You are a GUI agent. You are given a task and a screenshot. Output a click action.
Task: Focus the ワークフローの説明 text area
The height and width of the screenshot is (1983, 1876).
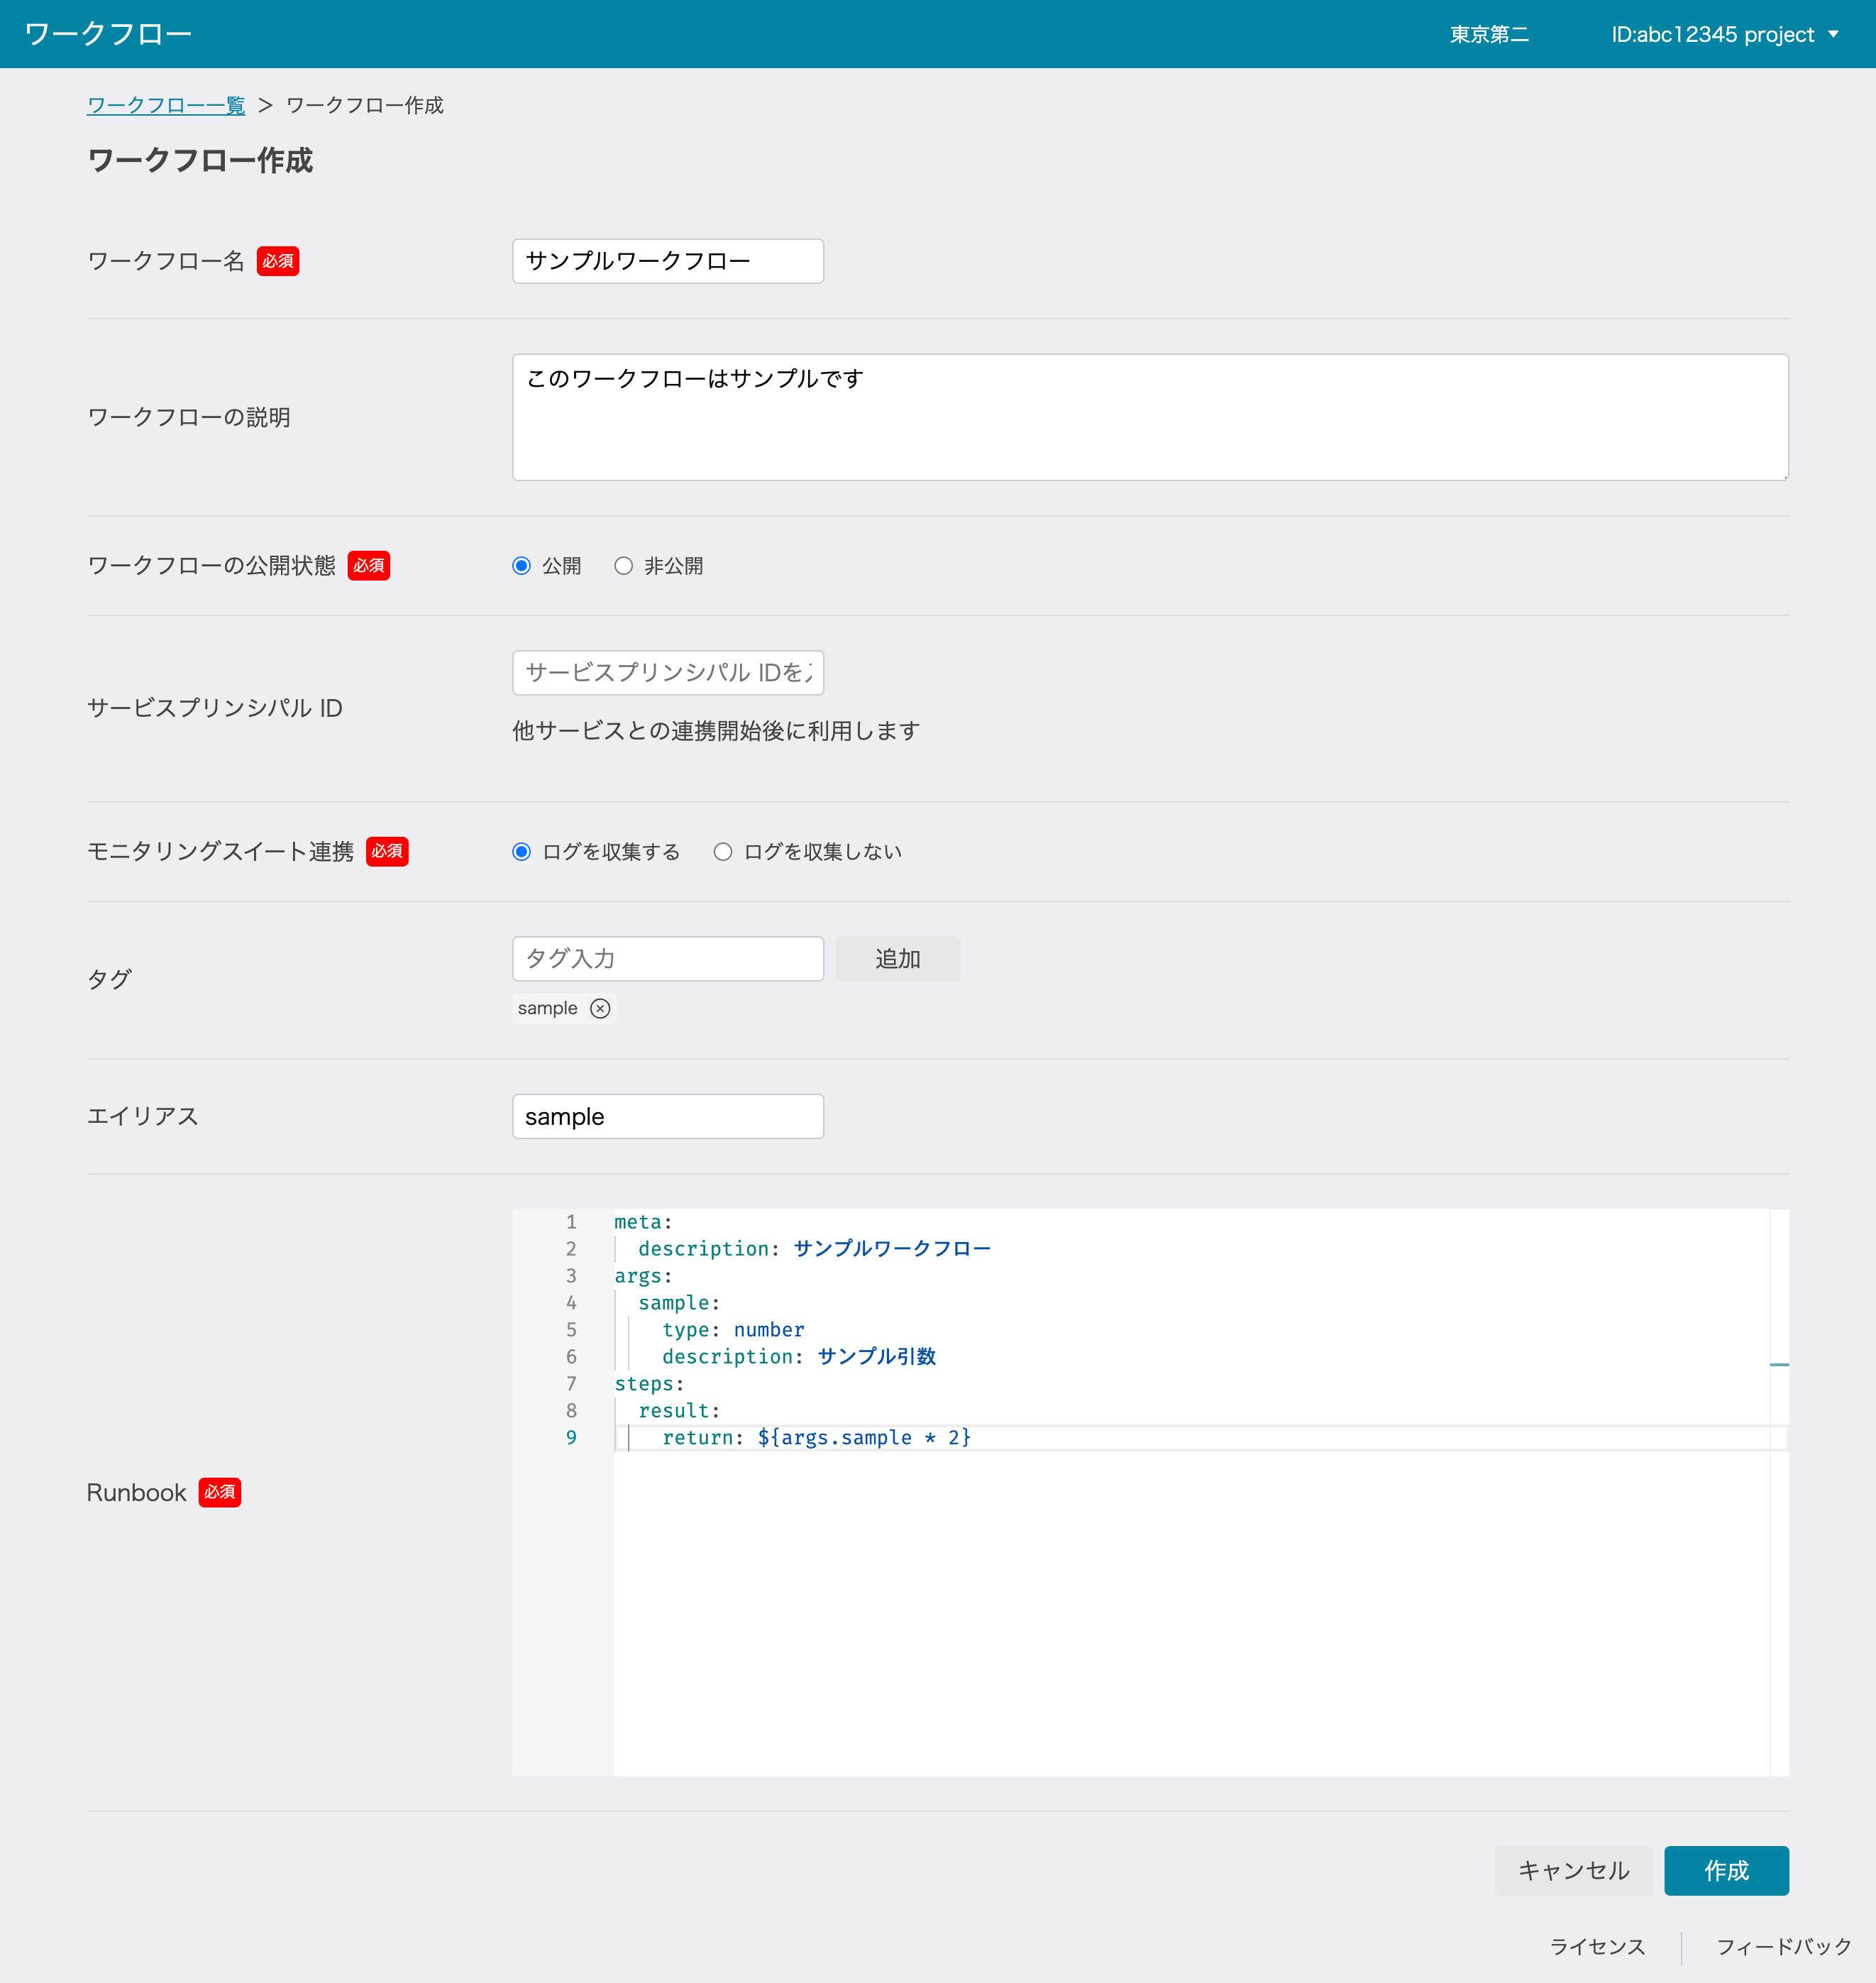point(1150,417)
